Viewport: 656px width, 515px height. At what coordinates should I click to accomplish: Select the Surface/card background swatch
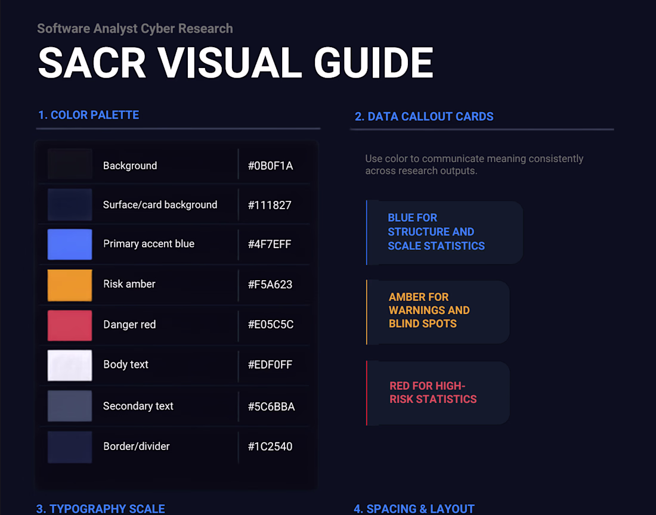(70, 204)
